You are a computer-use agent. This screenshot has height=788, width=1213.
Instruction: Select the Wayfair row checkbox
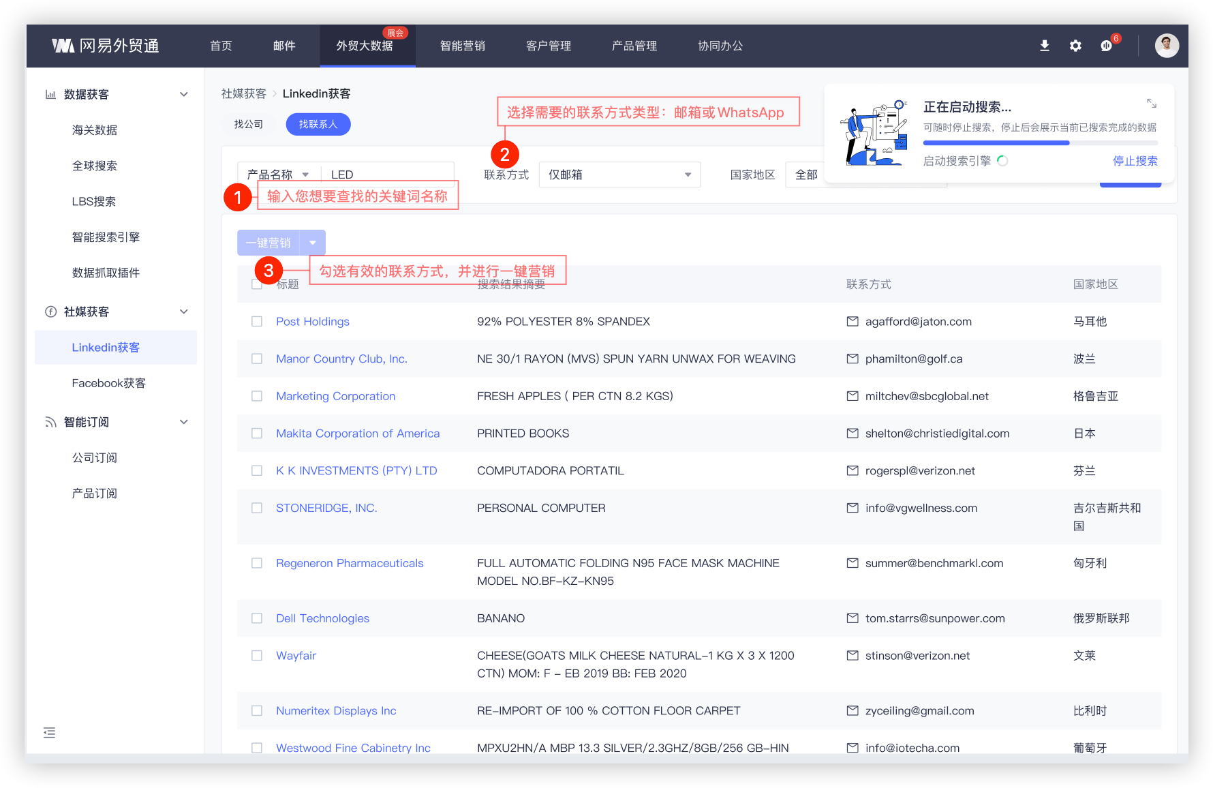coord(257,655)
